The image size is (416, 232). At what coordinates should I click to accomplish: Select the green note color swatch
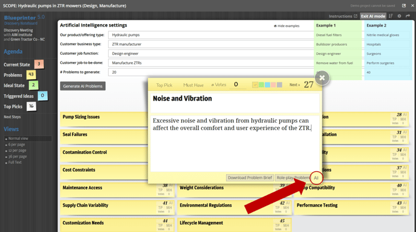pyautogui.click(x=261, y=85)
